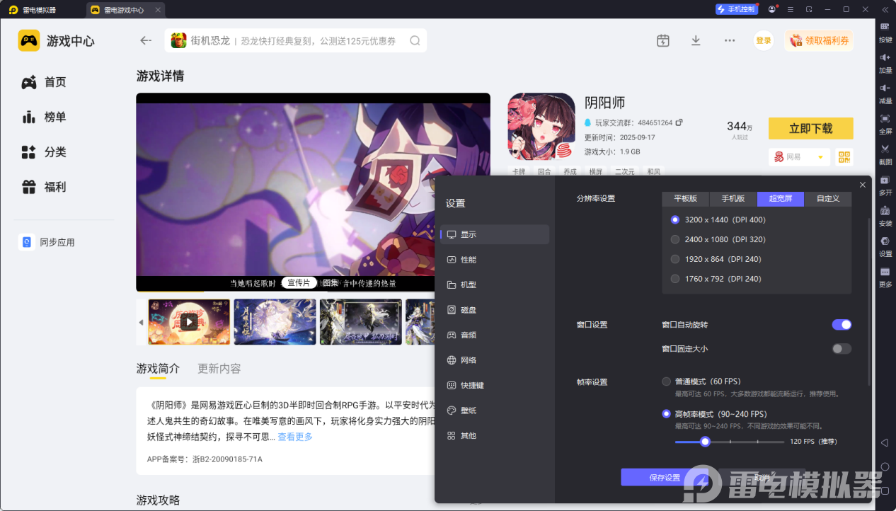Click the back arrow next to game banner
The width and height of the screenshot is (896, 511).
click(x=145, y=40)
